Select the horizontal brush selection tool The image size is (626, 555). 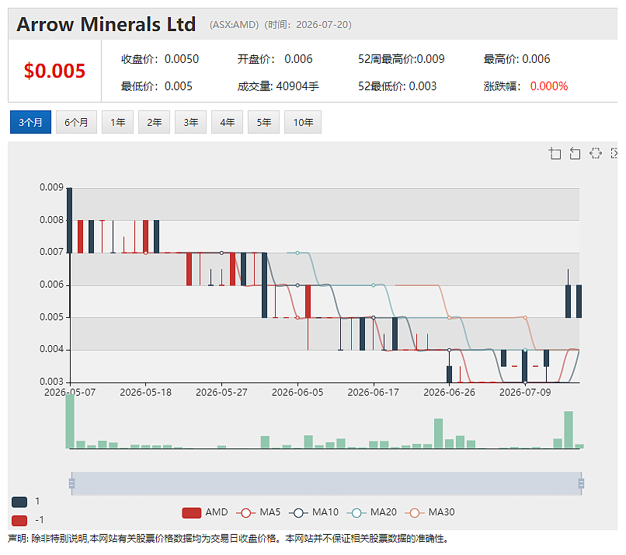(x=595, y=153)
